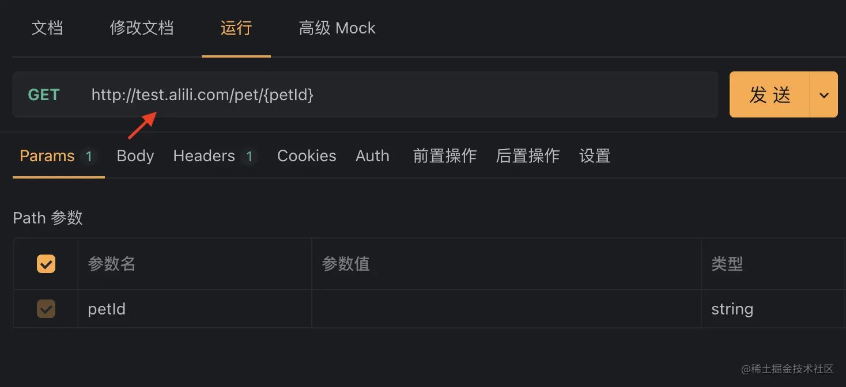Click the petId 参数值 input cell

506,309
